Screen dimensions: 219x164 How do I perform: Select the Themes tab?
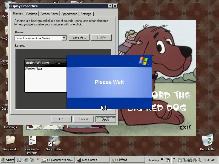pos(18,13)
